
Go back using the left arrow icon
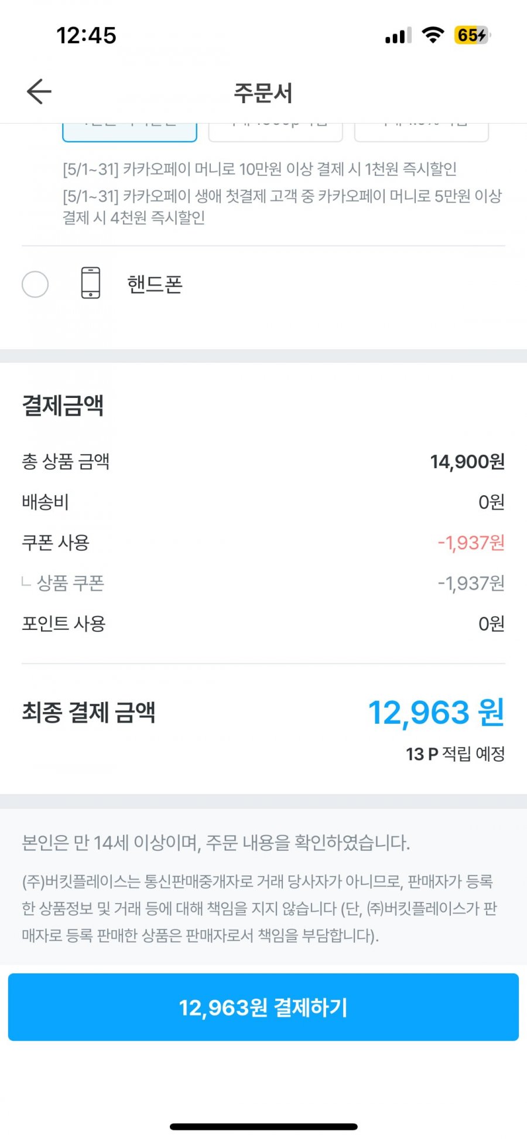coord(39,91)
